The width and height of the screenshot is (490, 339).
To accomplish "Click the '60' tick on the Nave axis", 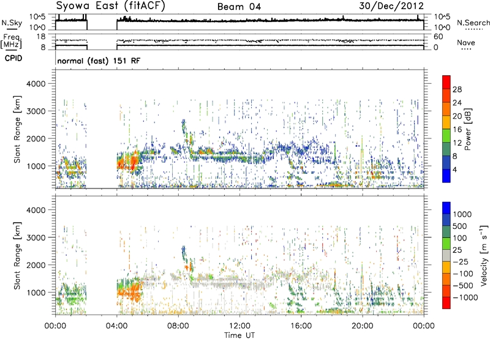I will pyautogui.click(x=439, y=37).
